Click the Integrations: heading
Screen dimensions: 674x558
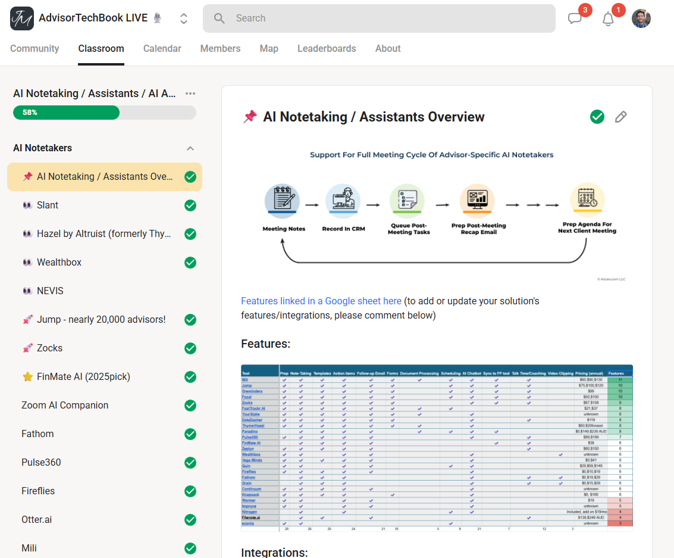(x=274, y=552)
